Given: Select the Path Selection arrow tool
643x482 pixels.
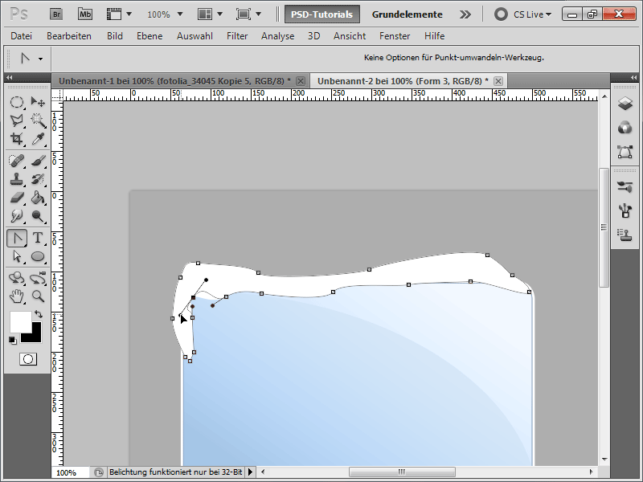Looking at the screenshot, I should coord(17,256).
